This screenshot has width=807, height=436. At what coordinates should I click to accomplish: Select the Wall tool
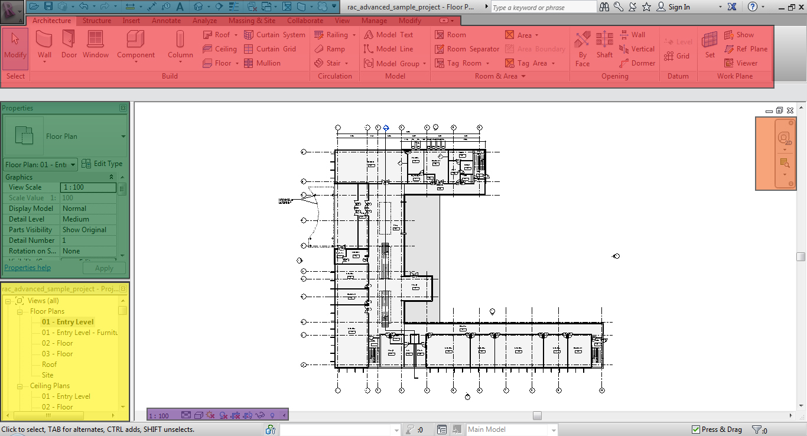pyautogui.click(x=44, y=44)
